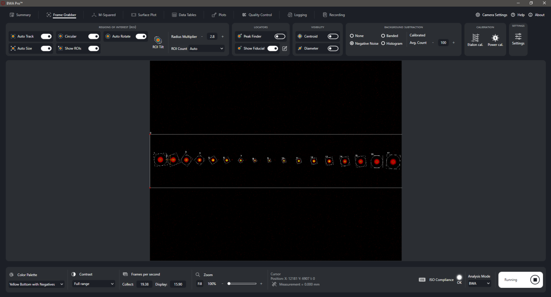This screenshot has height=297, width=551.
Task: Switch to the Surface Plot tab
Action: [x=144, y=15]
